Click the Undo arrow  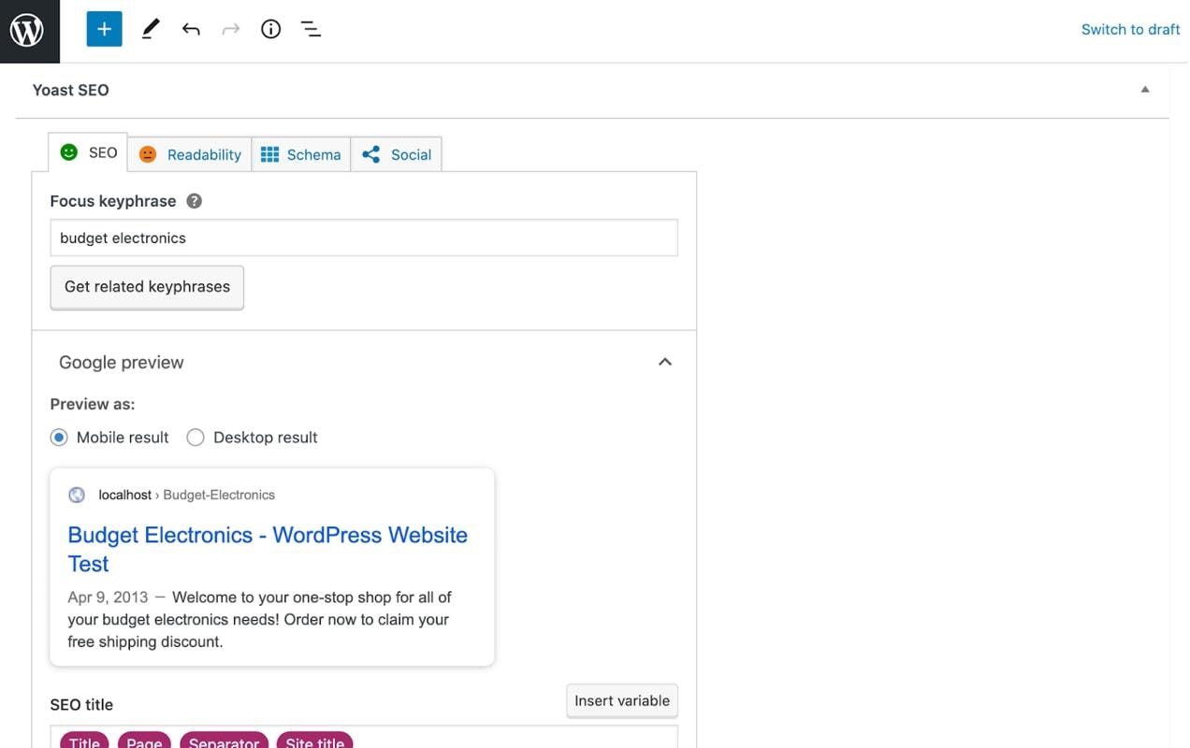click(x=191, y=29)
